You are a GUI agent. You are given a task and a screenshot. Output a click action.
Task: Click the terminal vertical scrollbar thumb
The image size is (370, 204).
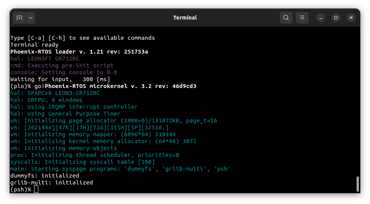coord(358,184)
